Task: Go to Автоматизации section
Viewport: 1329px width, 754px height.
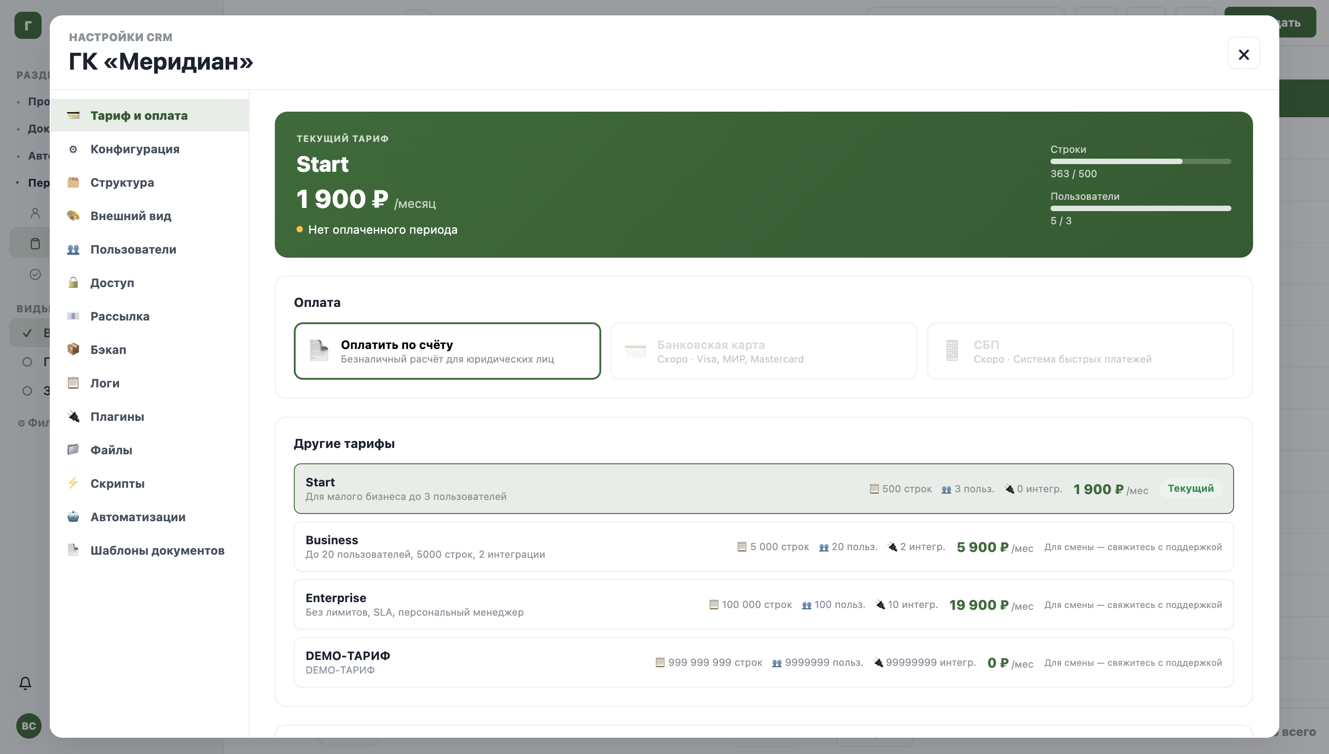Action: [150, 517]
